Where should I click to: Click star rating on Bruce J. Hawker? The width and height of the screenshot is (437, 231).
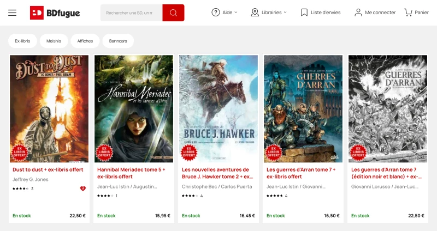click(190, 196)
